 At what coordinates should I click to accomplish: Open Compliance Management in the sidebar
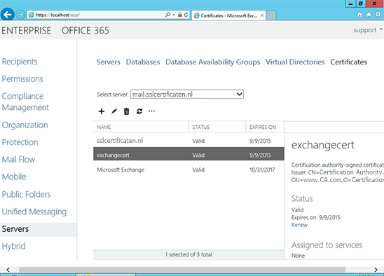point(25,102)
